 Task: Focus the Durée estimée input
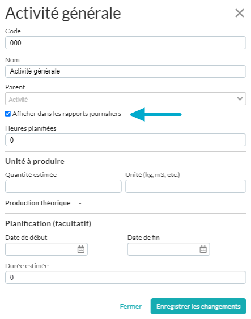pos(126,277)
